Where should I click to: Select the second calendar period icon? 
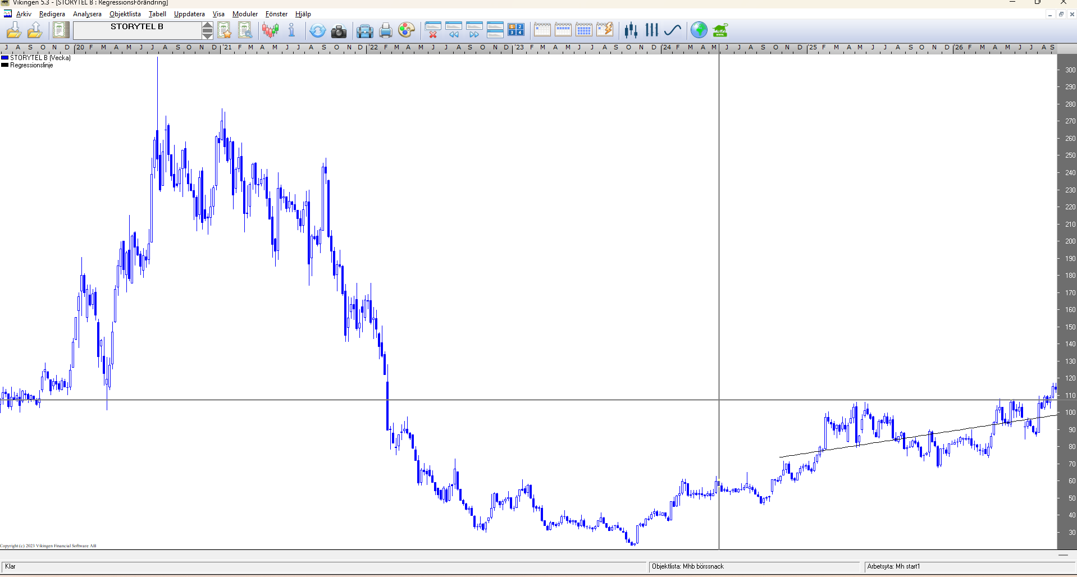(563, 30)
